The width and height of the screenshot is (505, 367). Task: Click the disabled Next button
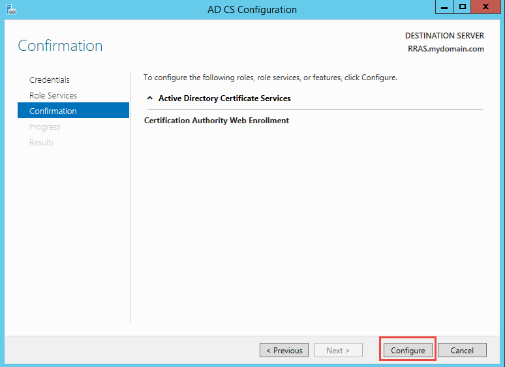(x=338, y=350)
